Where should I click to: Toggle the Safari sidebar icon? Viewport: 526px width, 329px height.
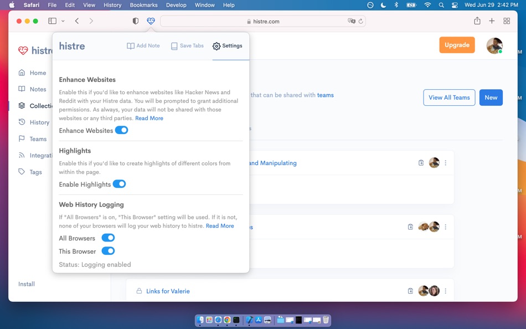coord(53,21)
